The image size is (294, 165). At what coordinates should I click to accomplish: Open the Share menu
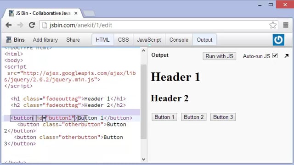click(x=73, y=40)
